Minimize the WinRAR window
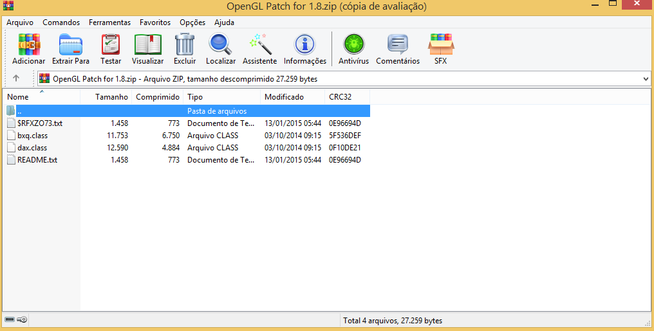The image size is (654, 331). pyautogui.click(x=595, y=4)
